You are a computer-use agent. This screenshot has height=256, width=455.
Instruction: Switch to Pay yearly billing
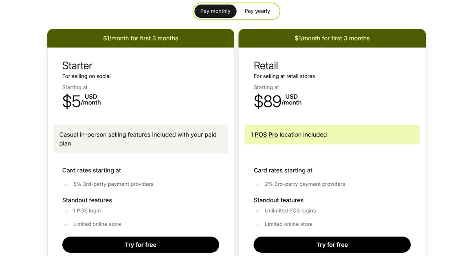pos(257,11)
